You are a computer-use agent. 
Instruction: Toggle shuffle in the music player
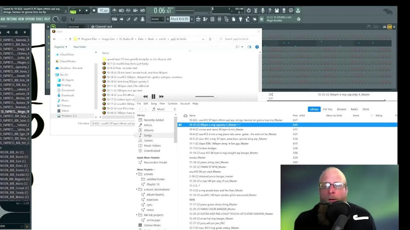coord(271,95)
